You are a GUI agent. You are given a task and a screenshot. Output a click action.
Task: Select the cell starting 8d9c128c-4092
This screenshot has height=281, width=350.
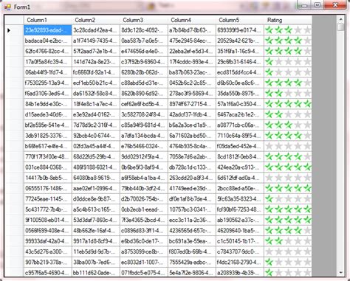point(144,30)
